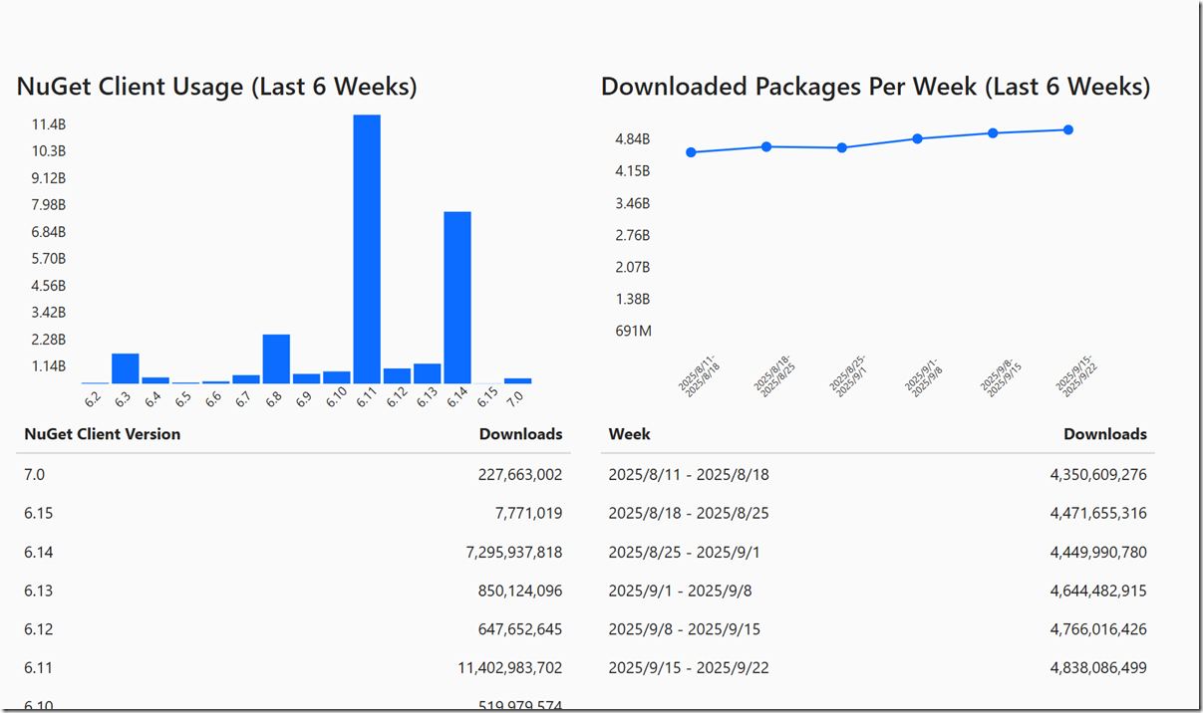The image size is (1203, 713).
Task: Click the NuGet Client Version column header
Action: pyautogui.click(x=103, y=434)
